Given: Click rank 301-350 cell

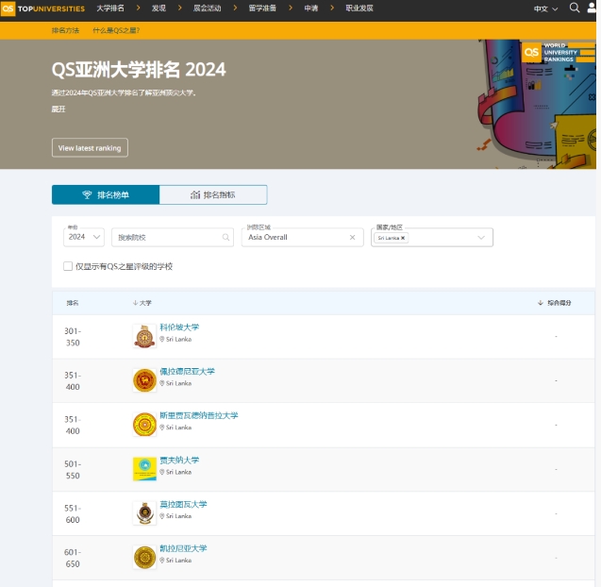Looking at the screenshot, I should pos(73,337).
